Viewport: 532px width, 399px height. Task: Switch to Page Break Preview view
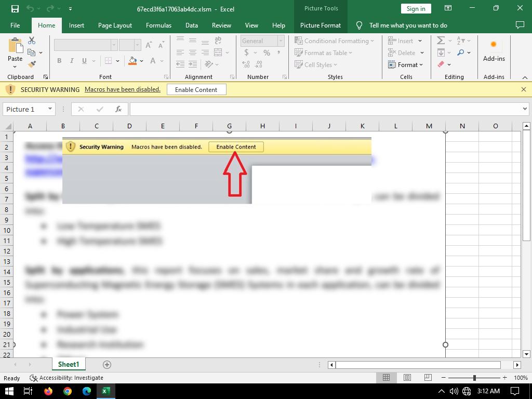point(428,378)
